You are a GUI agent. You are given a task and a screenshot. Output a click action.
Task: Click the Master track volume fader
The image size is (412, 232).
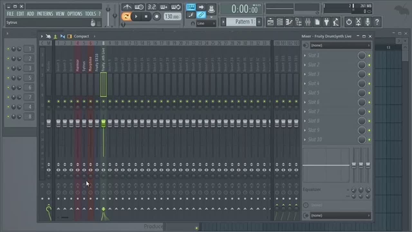49,123
